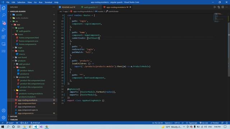Click AuthGuard on code line 16
Image resolution: width=230 pixels, height=129 pixels.
point(93,38)
